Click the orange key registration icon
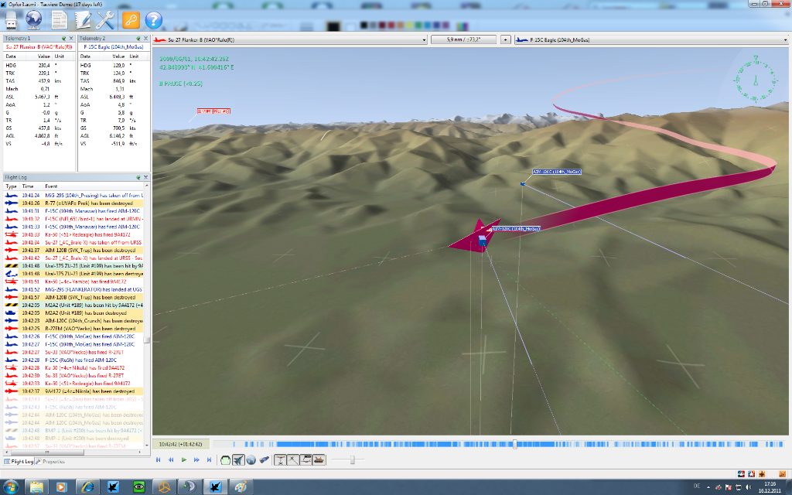The image size is (792, 495). [x=130, y=20]
